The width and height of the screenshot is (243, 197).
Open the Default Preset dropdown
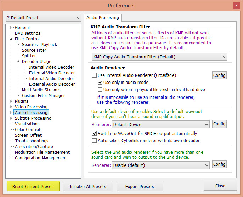(43, 18)
